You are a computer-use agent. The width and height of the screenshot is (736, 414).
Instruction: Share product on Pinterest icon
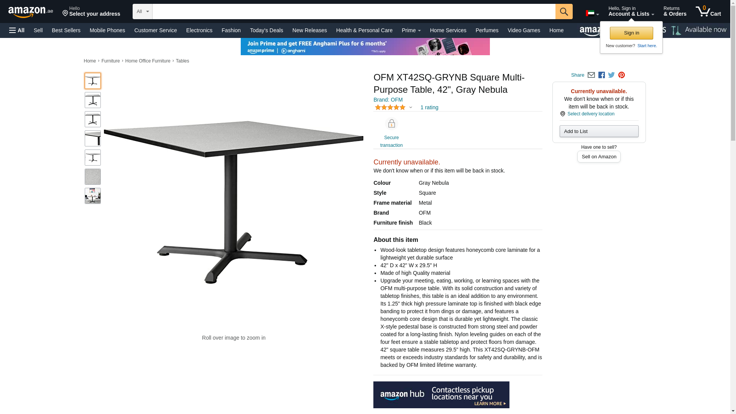coord(621,75)
